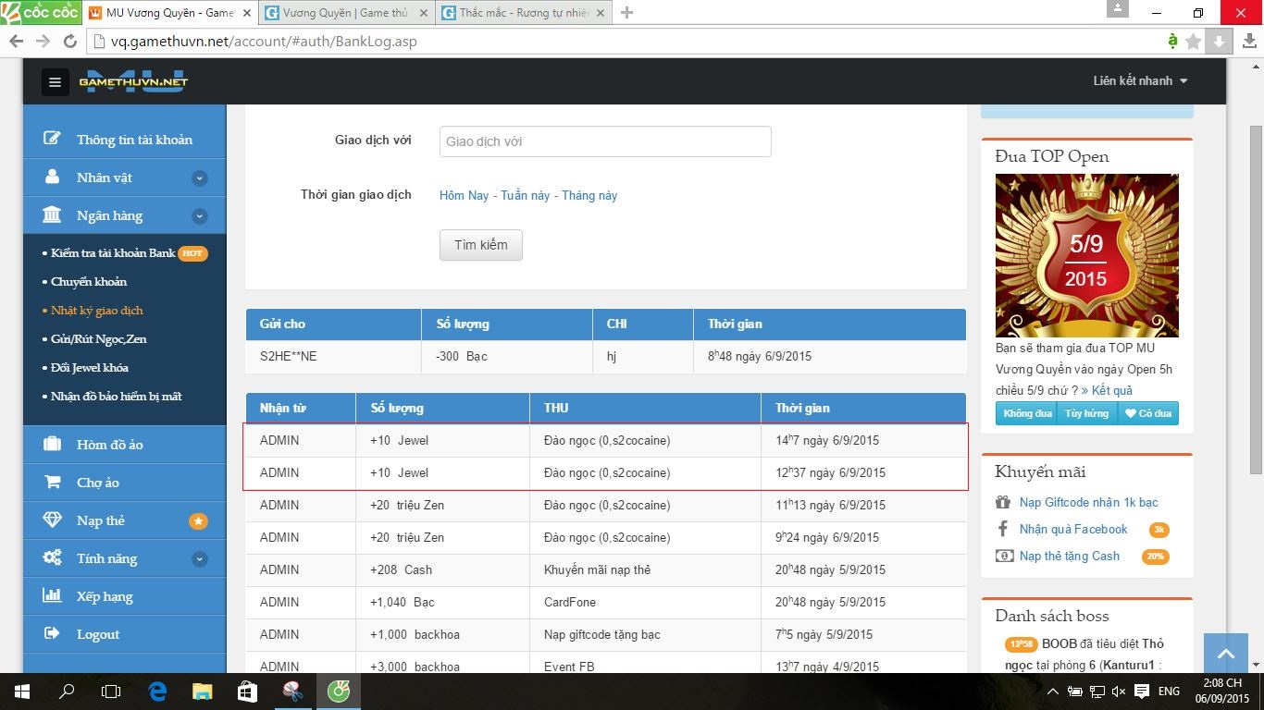Open Chợ ảo shopping cart item
1264x710 pixels.
(x=97, y=483)
